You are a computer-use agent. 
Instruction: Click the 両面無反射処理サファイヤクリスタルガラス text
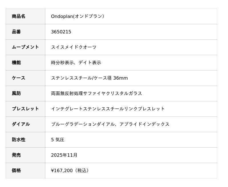point(96,93)
